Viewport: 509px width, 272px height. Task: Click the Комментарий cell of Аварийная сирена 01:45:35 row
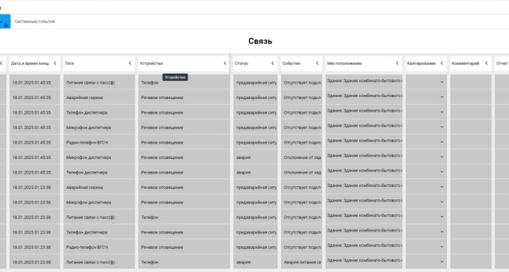[471, 98]
